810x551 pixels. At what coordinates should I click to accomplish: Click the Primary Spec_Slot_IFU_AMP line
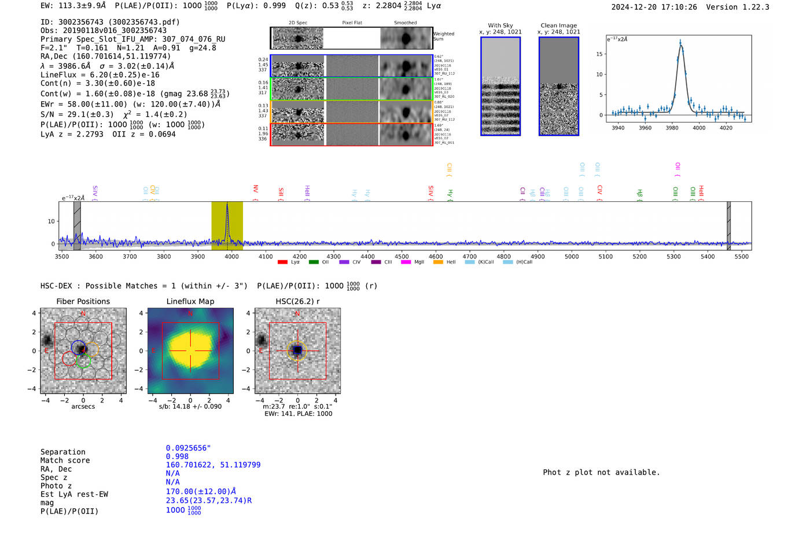(x=133, y=39)
